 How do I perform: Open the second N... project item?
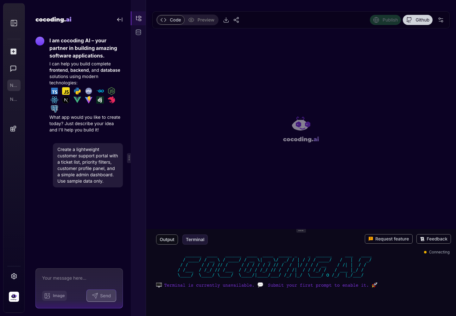[x=14, y=99]
